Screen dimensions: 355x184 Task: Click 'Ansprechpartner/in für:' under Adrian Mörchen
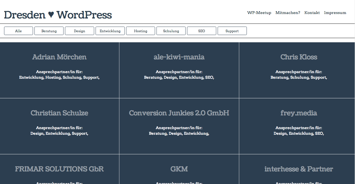(x=59, y=72)
